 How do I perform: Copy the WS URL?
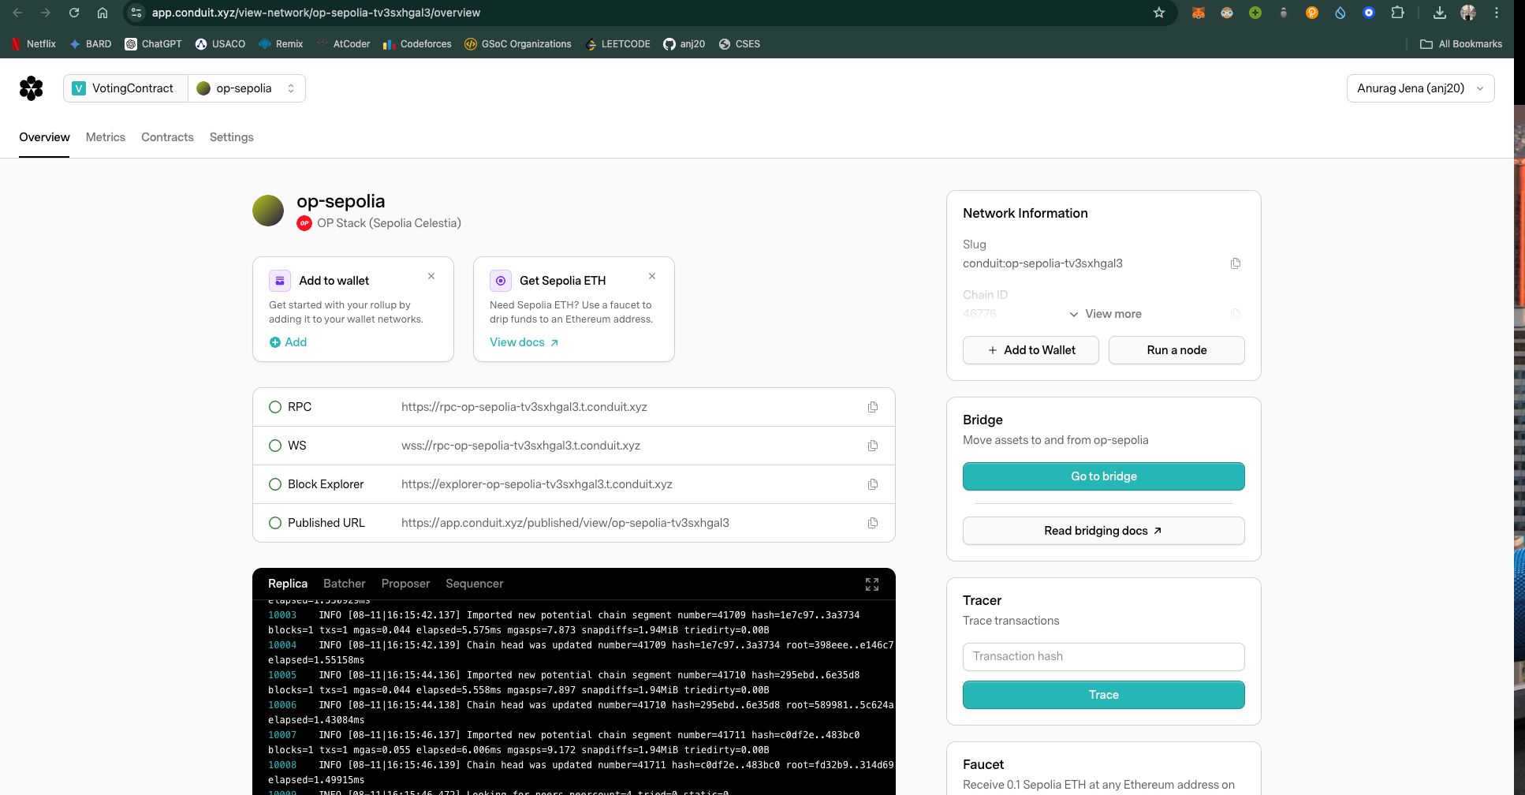click(873, 446)
